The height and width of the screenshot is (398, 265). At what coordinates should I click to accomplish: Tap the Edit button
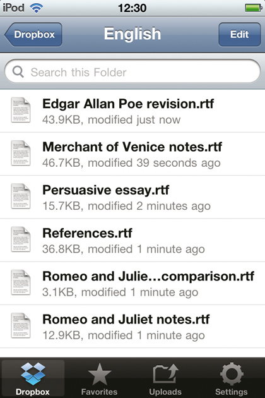pos(239,35)
